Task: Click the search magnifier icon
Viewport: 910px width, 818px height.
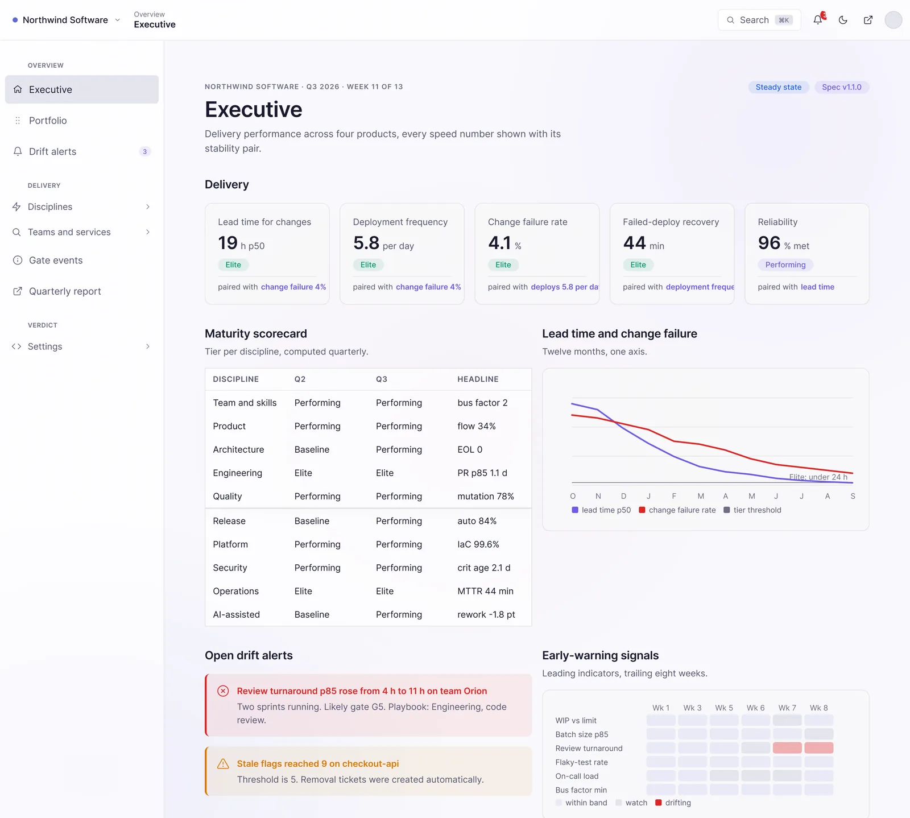Action: pos(730,20)
